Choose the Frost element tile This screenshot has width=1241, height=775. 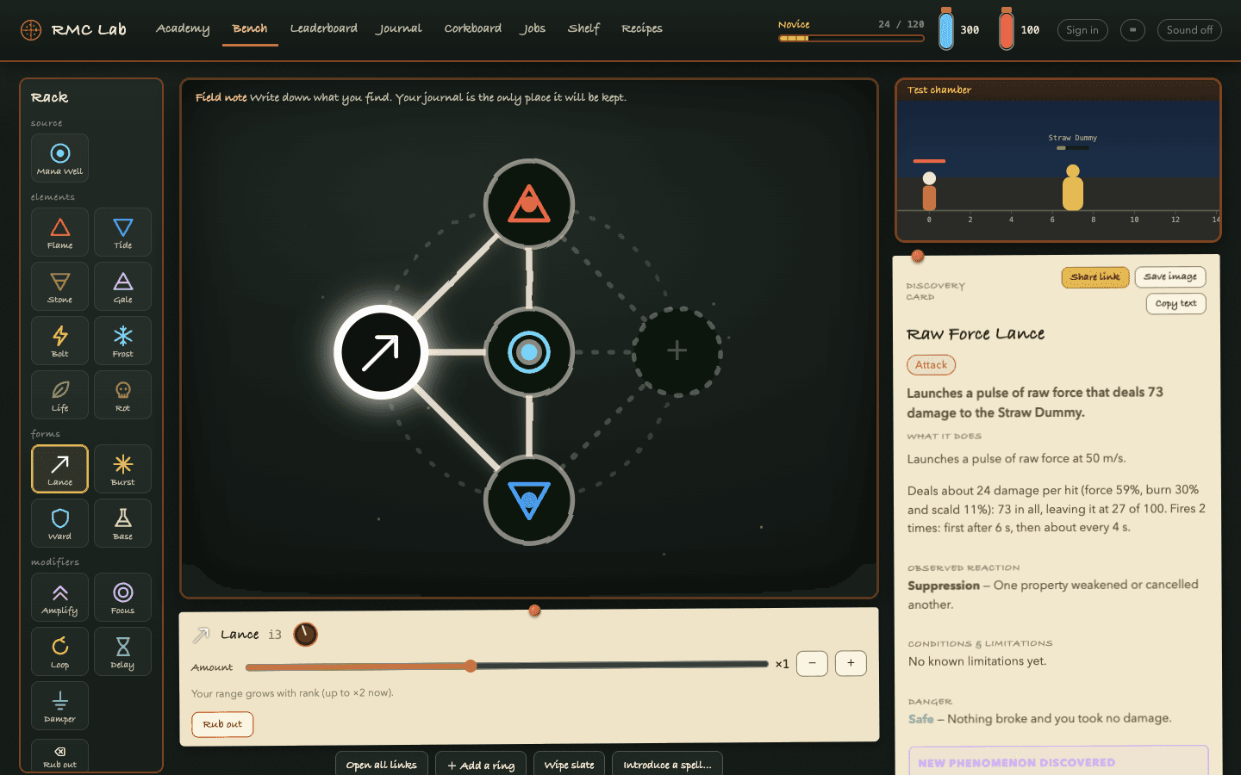[x=122, y=340]
